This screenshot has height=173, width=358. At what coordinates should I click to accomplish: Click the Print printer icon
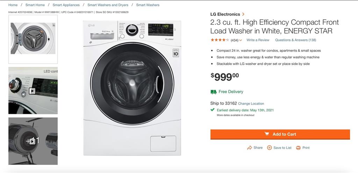pos(298,148)
